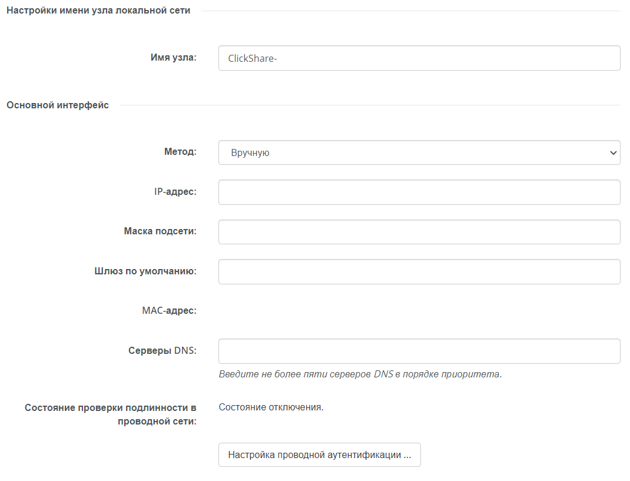
Task: Click the MAC-адрес label
Action: click(169, 311)
